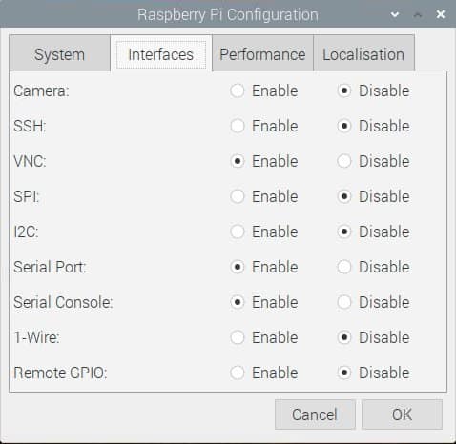
Task: Disable the Serial Console option
Action: 344,302
